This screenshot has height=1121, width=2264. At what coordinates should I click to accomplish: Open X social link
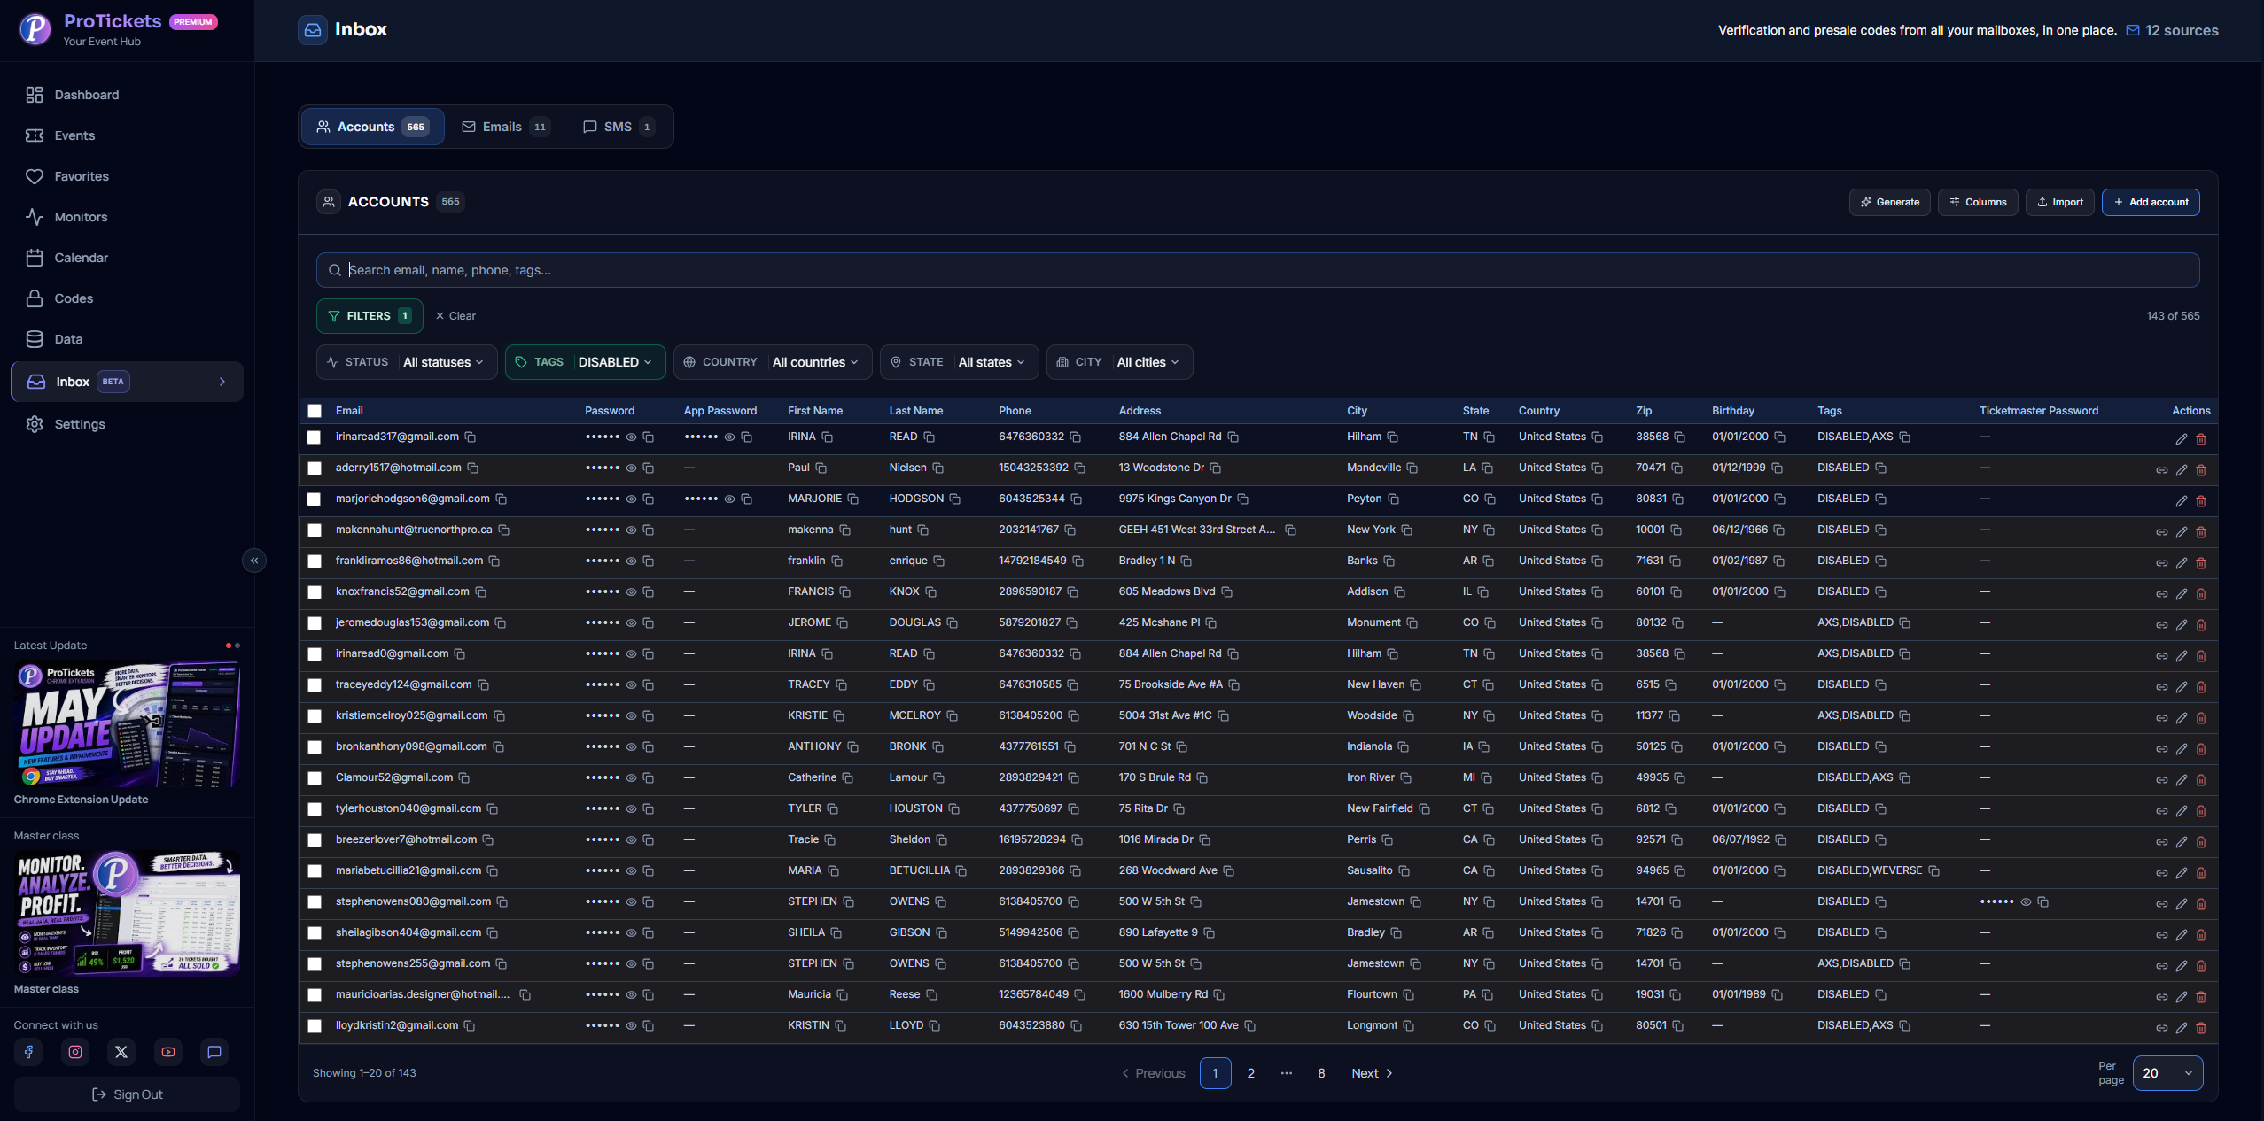121,1052
